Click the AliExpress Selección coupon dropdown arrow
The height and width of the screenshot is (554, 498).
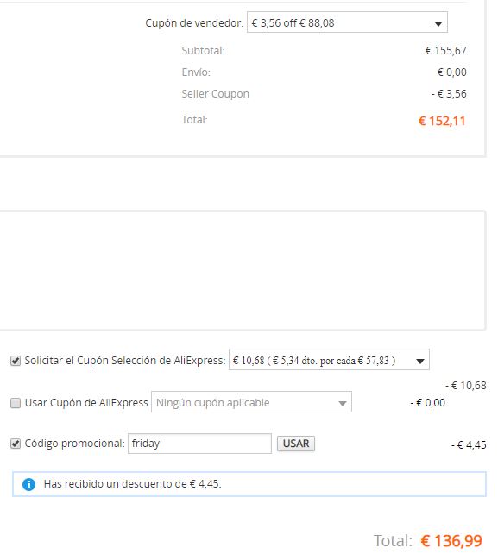point(419,361)
